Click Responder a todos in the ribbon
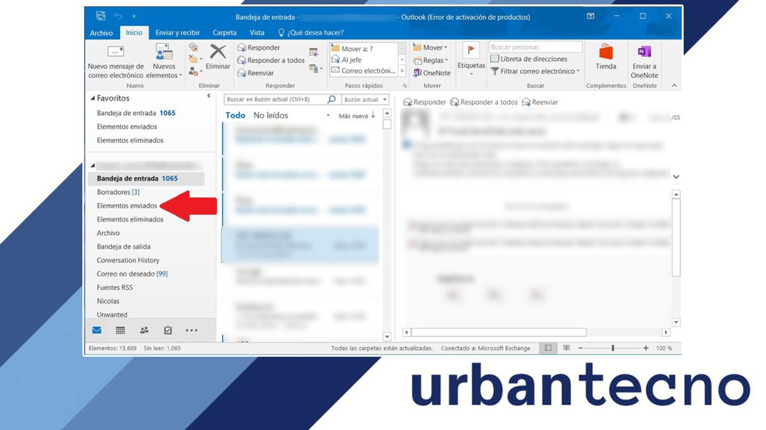 (271, 60)
